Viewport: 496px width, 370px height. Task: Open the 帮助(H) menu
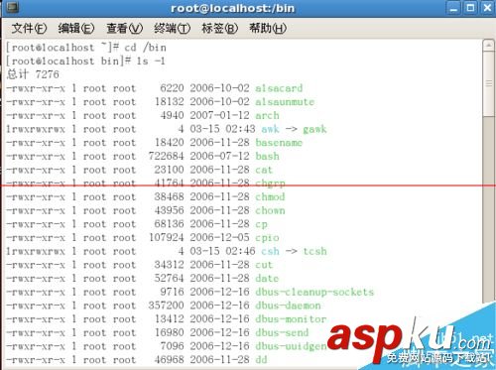point(268,29)
